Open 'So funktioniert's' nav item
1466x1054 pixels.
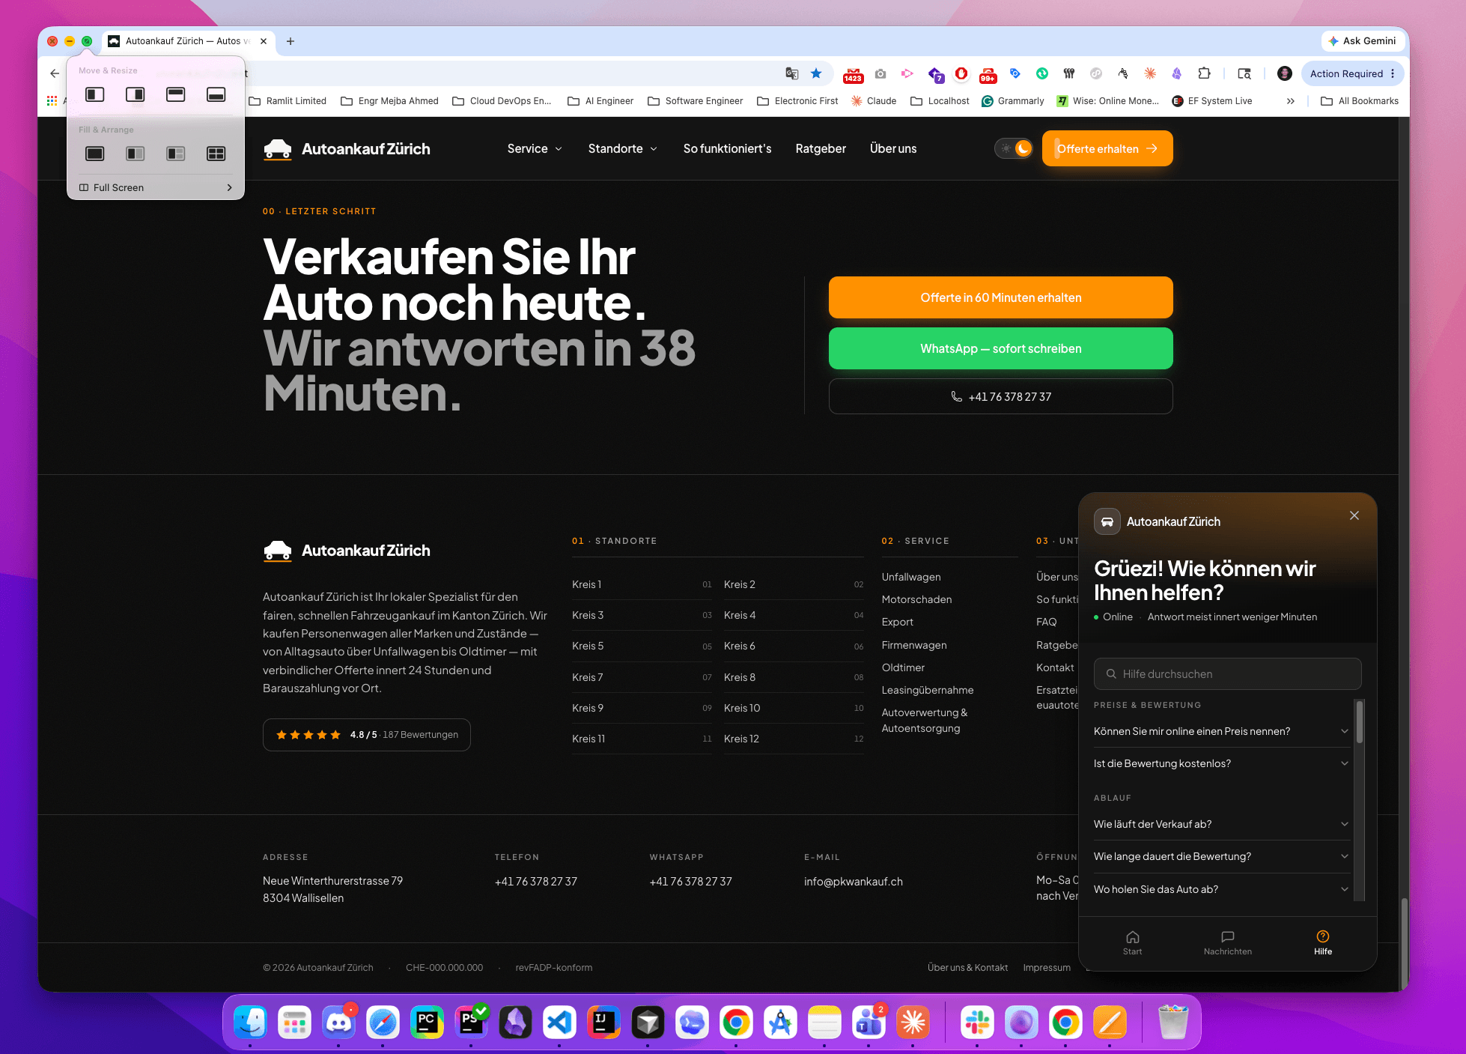[x=727, y=148]
